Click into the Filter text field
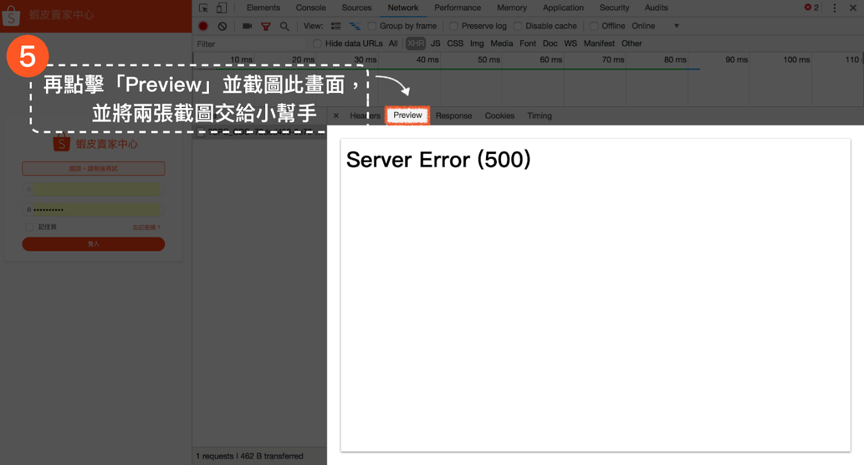The image size is (864, 465). (251, 43)
